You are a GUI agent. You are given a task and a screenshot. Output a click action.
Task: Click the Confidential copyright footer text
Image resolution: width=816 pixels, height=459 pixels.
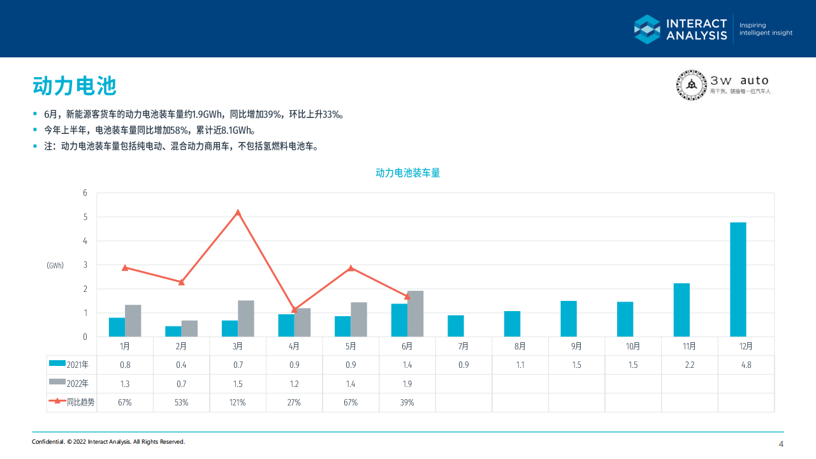coord(108,442)
